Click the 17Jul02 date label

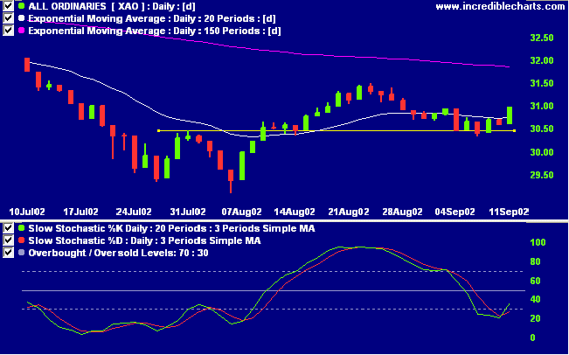(x=83, y=212)
